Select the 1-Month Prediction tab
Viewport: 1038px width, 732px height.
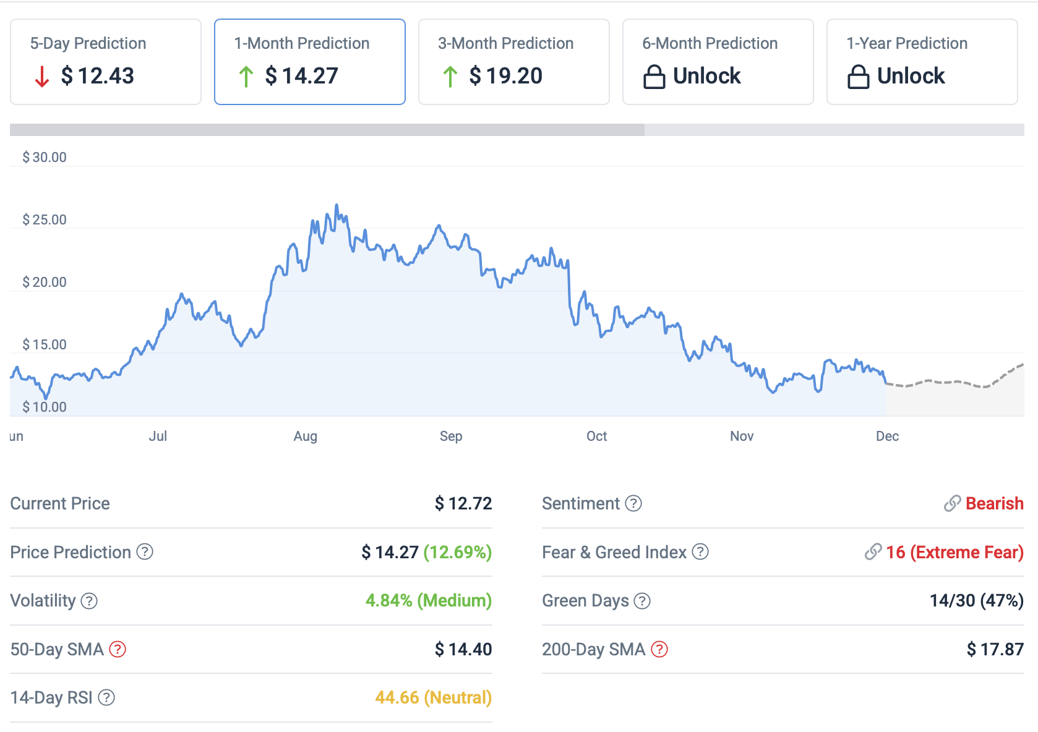coord(310,62)
